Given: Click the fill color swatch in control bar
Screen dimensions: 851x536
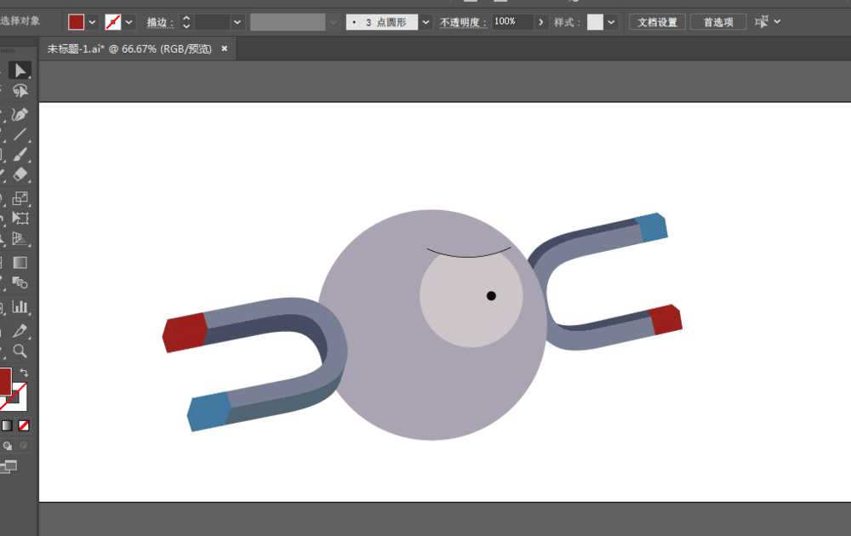Looking at the screenshot, I should tap(76, 21).
